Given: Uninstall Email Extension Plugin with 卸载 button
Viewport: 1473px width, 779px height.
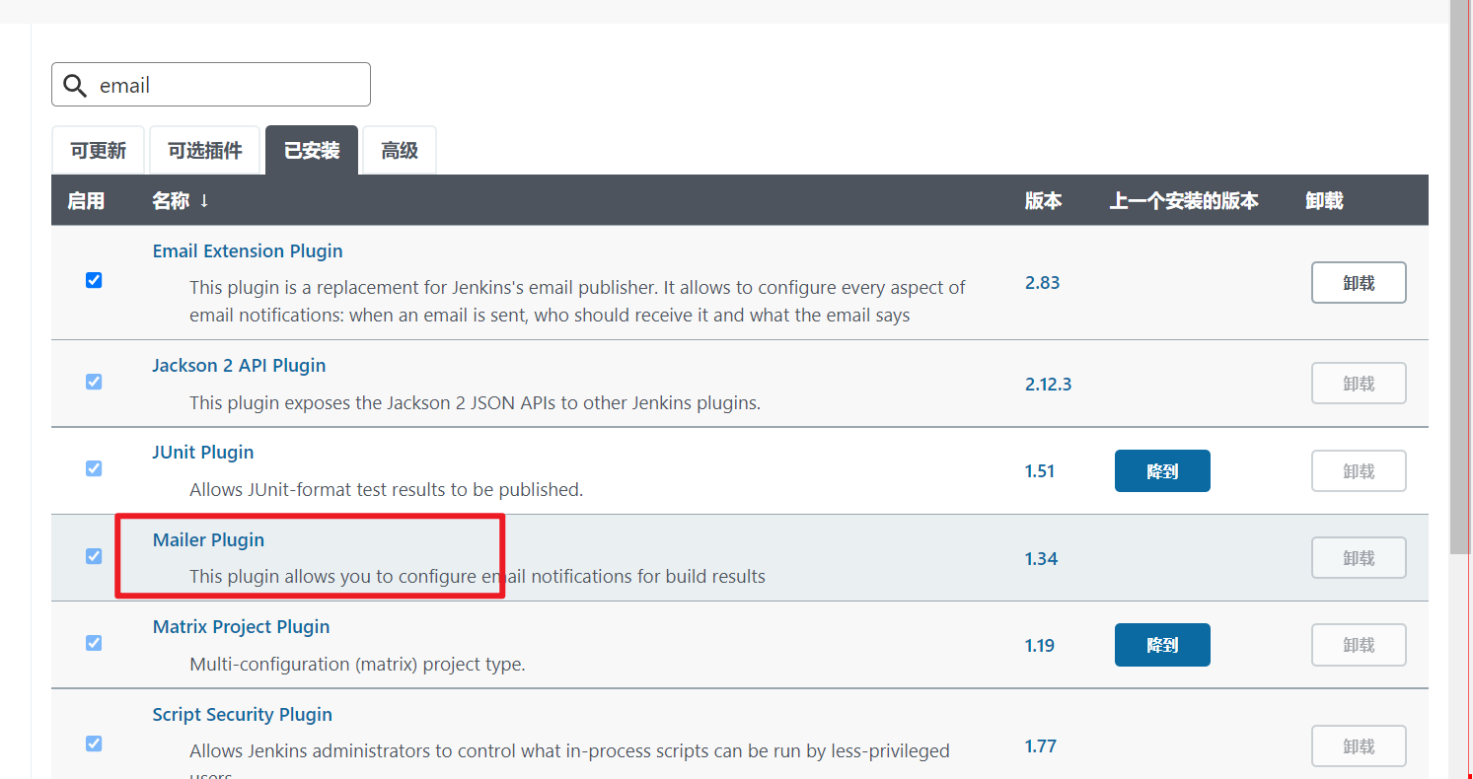Looking at the screenshot, I should tap(1359, 283).
